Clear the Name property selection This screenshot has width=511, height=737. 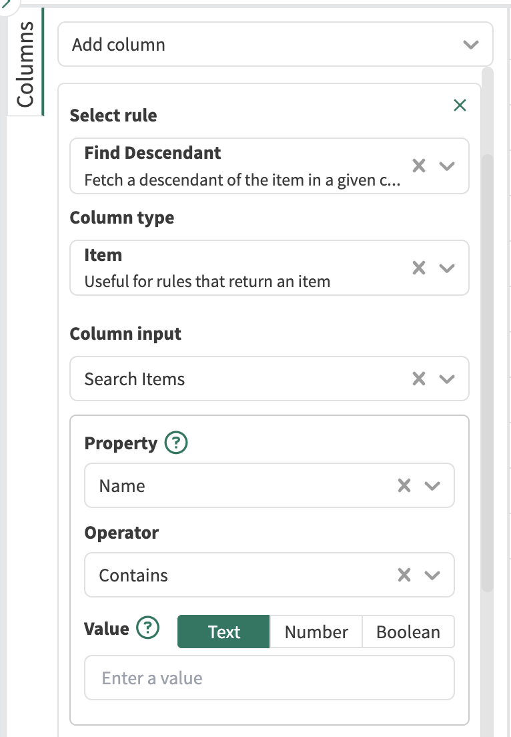(404, 485)
